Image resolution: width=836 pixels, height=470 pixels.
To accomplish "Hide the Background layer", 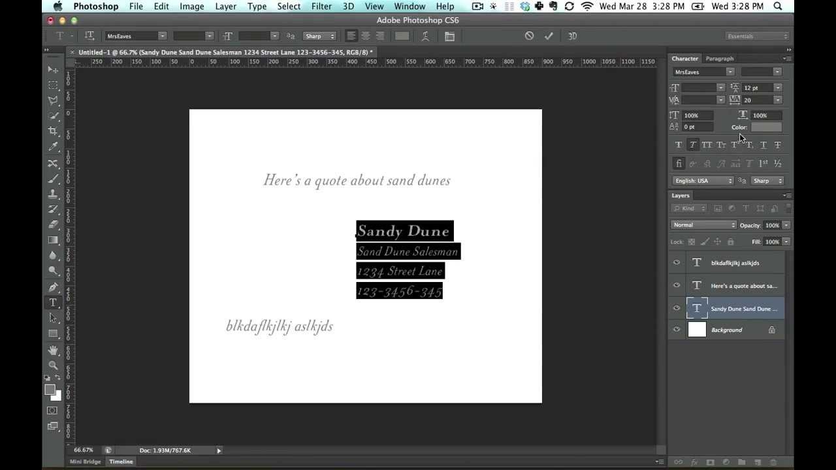I will (677, 330).
